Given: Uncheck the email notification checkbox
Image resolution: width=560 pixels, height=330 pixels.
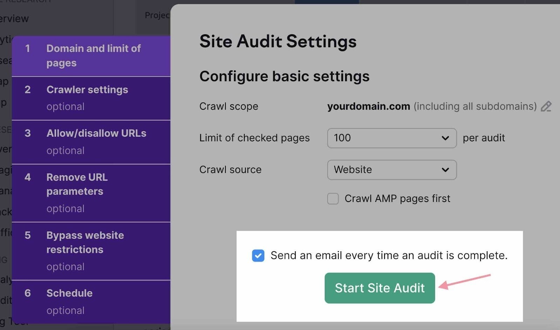Looking at the screenshot, I should coord(258,256).
